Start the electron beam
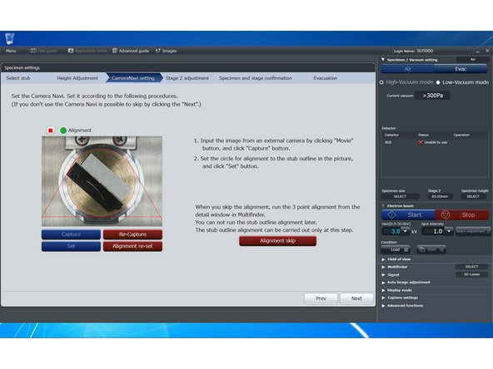The image size is (493, 369). 408,215
